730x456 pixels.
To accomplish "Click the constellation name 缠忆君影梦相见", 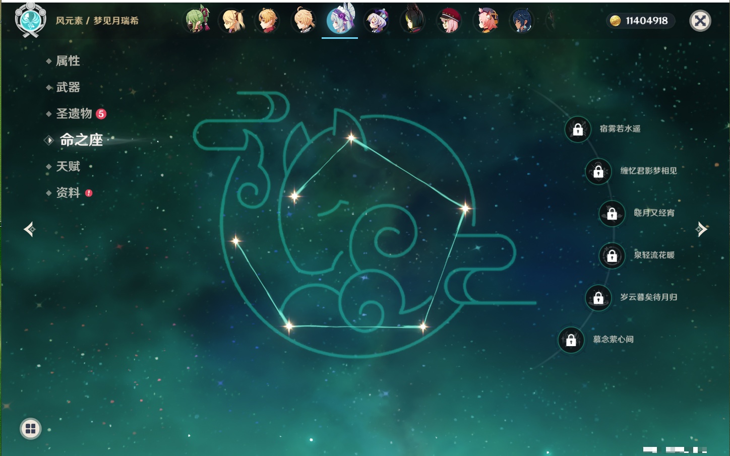I will (x=648, y=171).
